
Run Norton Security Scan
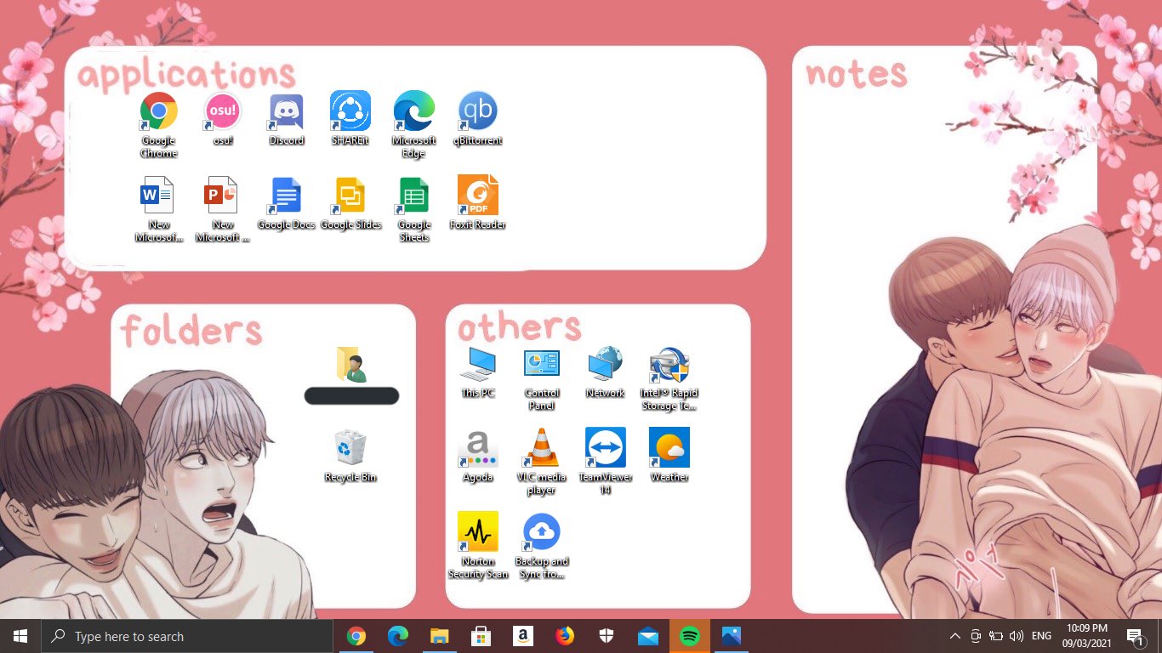coord(477,531)
